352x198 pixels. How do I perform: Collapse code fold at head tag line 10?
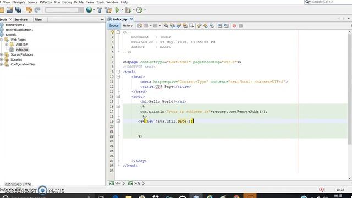click(x=118, y=77)
